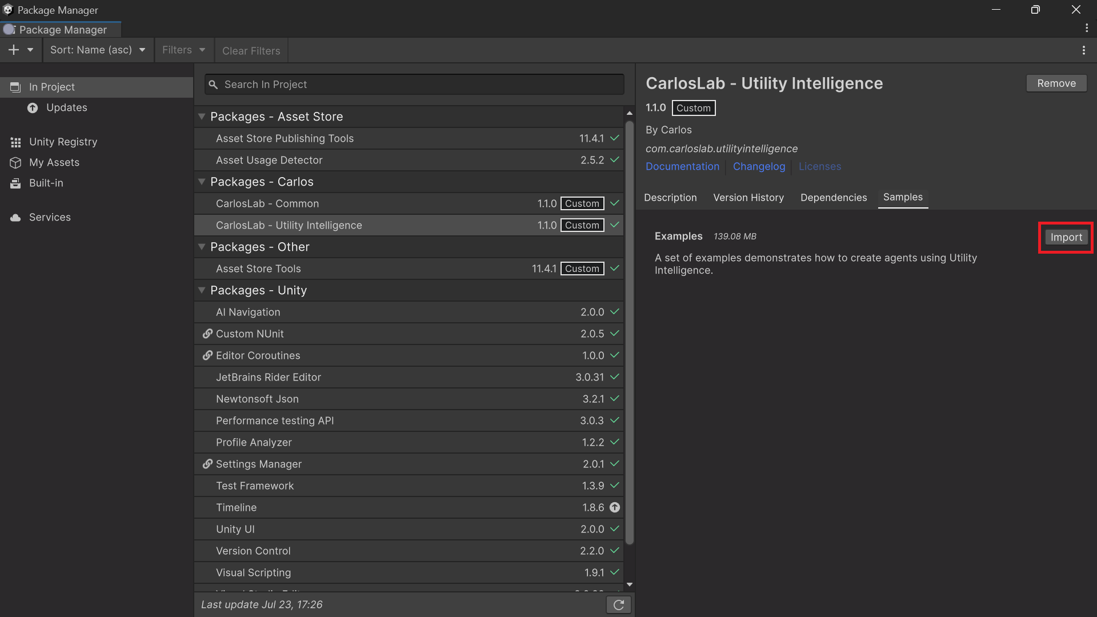Click the package list scrollbar
Viewport: 1097px width, 617px height.
point(630,332)
